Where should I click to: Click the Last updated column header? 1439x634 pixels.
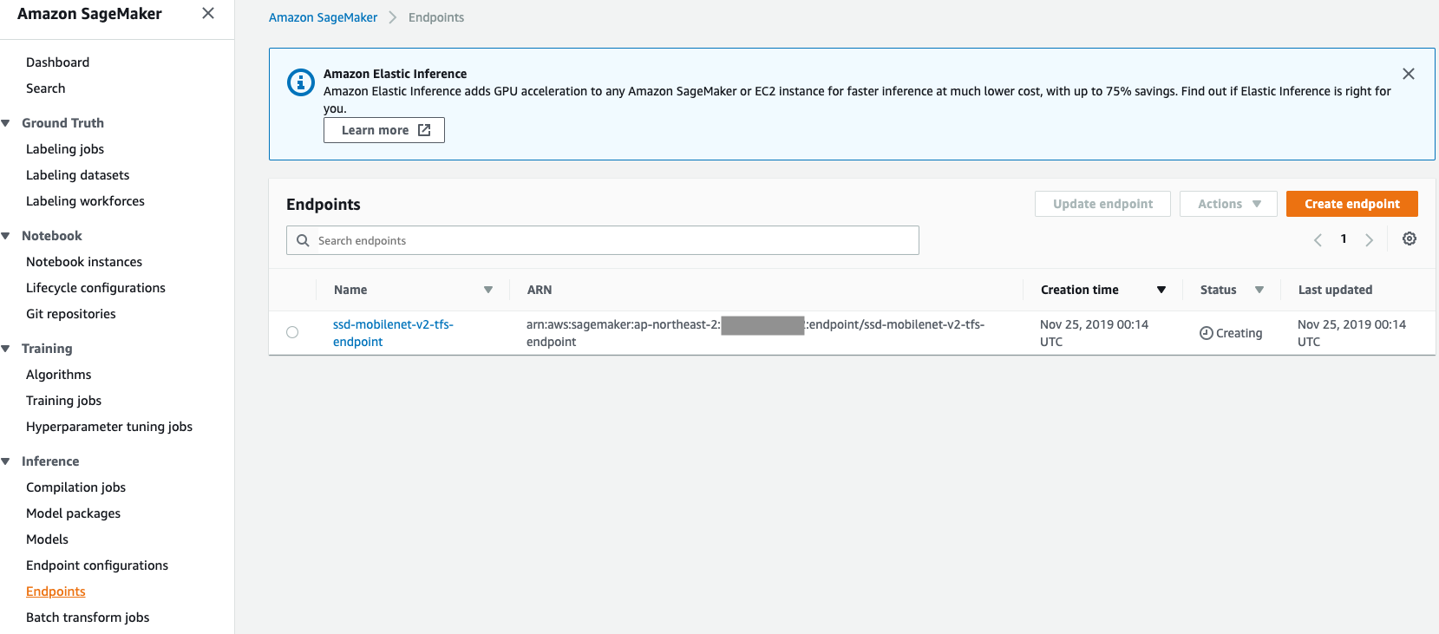pyautogui.click(x=1335, y=290)
